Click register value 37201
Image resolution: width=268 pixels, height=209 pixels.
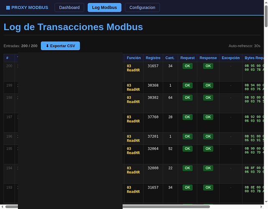pyautogui.click(x=153, y=136)
